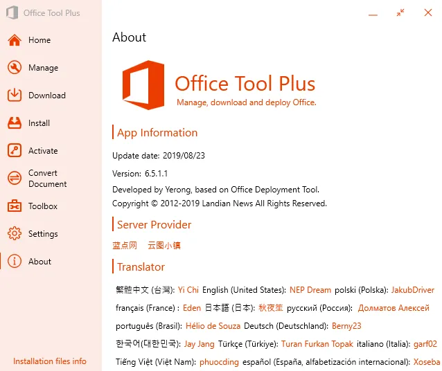Select the About label in sidebar
Image resolution: width=442 pixels, height=371 pixels.
click(39, 262)
